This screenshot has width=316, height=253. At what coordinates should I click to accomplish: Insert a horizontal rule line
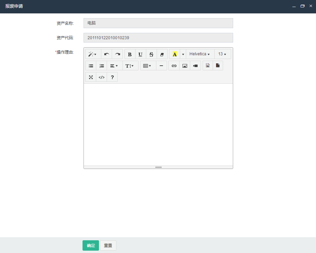[x=161, y=66]
